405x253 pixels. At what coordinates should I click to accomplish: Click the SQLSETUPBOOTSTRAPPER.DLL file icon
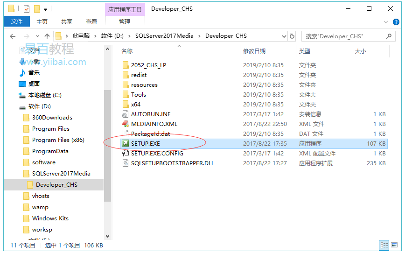click(126, 163)
